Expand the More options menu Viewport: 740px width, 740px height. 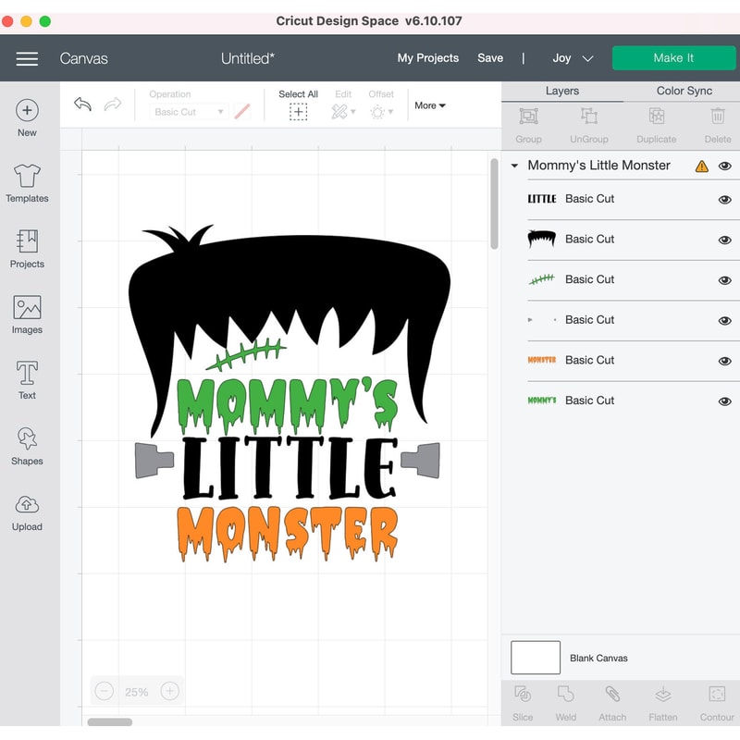tap(429, 105)
